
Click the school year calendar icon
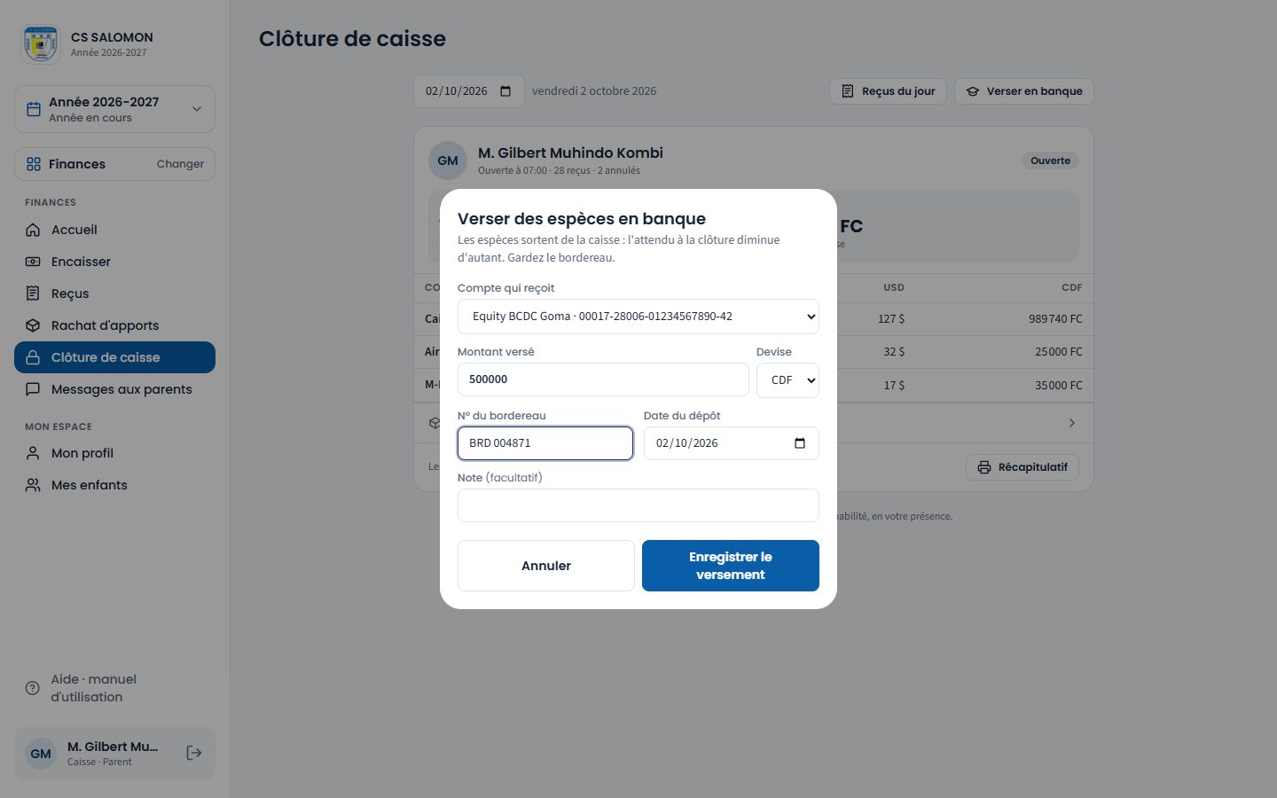(34, 109)
